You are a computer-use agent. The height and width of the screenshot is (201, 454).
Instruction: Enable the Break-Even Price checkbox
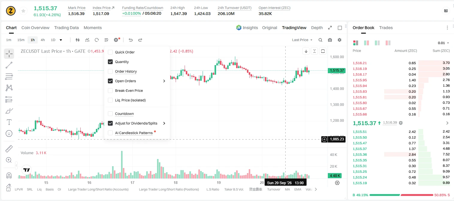click(x=110, y=91)
